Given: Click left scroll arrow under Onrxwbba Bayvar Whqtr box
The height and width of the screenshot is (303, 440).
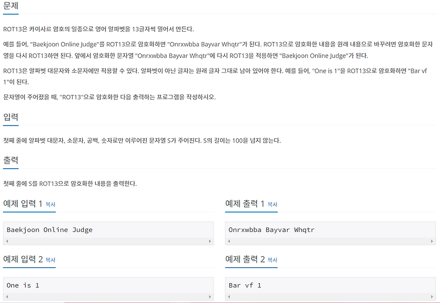Looking at the screenshot, I should [x=229, y=241].
